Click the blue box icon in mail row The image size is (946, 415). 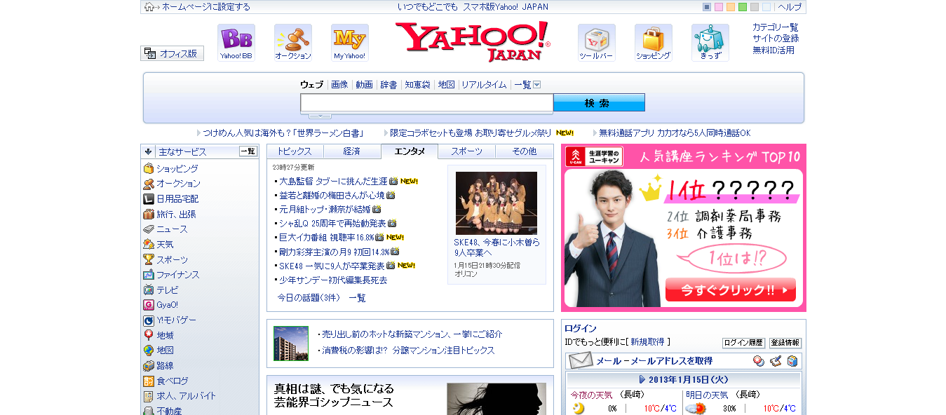[792, 361]
